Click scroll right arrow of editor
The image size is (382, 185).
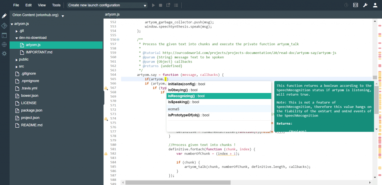(370, 182)
